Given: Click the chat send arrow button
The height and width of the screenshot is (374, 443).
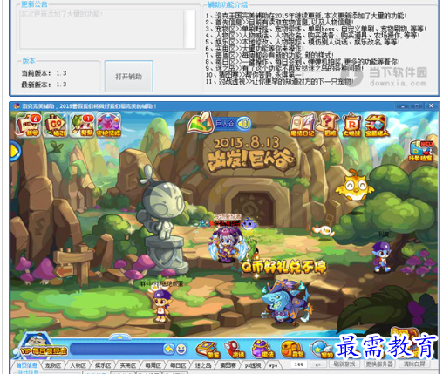Looking at the screenshot, I should (x=168, y=349).
